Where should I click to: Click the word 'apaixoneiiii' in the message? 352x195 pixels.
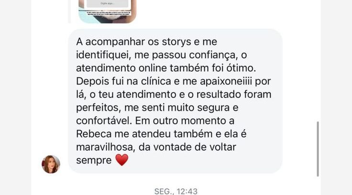click(x=226, y=81)
